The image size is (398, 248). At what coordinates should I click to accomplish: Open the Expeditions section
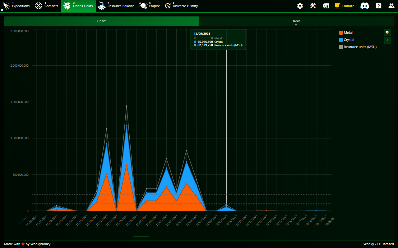coord(16,6)
